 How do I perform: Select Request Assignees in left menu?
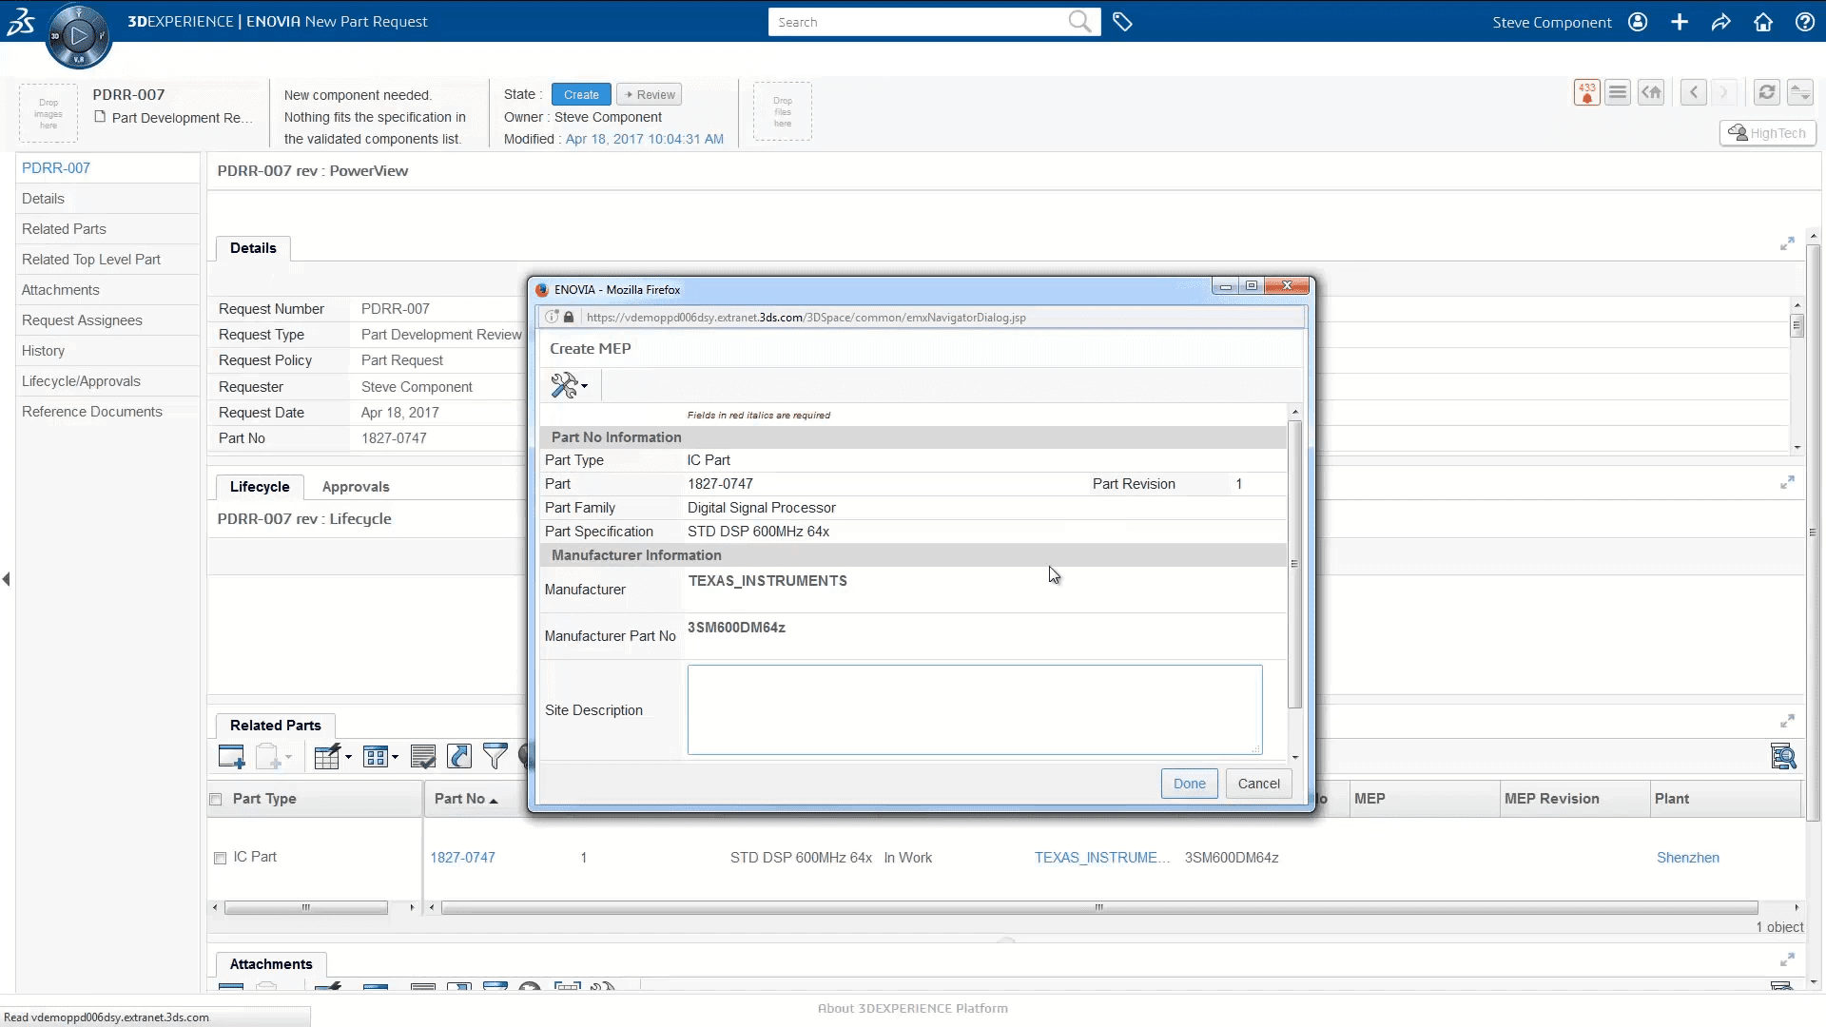pos(82,320)
